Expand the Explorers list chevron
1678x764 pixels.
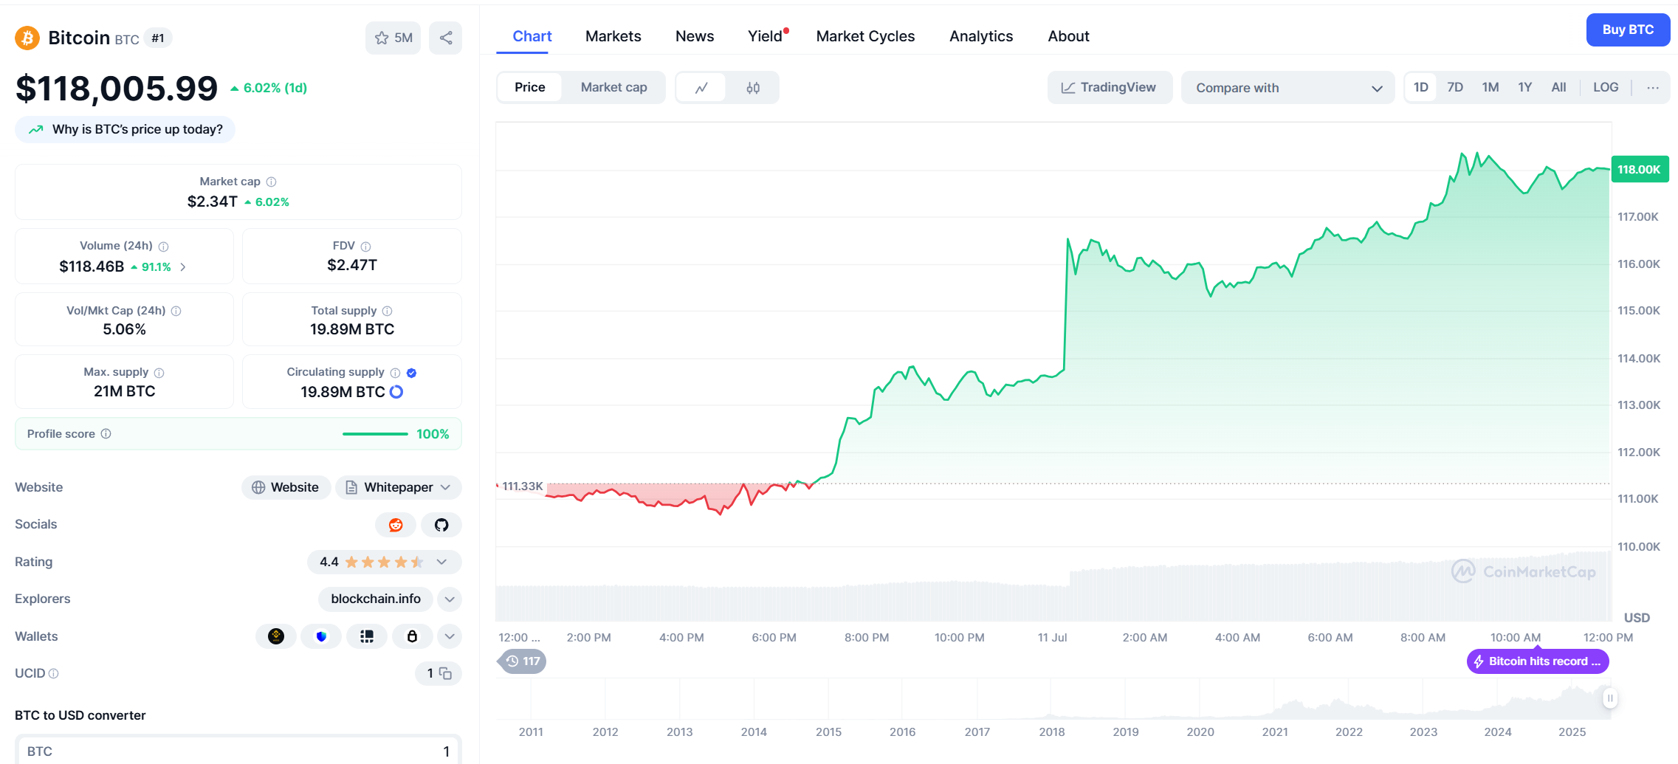450,599
